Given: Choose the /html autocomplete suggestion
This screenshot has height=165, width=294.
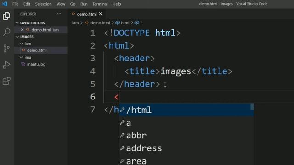Looking at the screenshot, I should point(187,110).
